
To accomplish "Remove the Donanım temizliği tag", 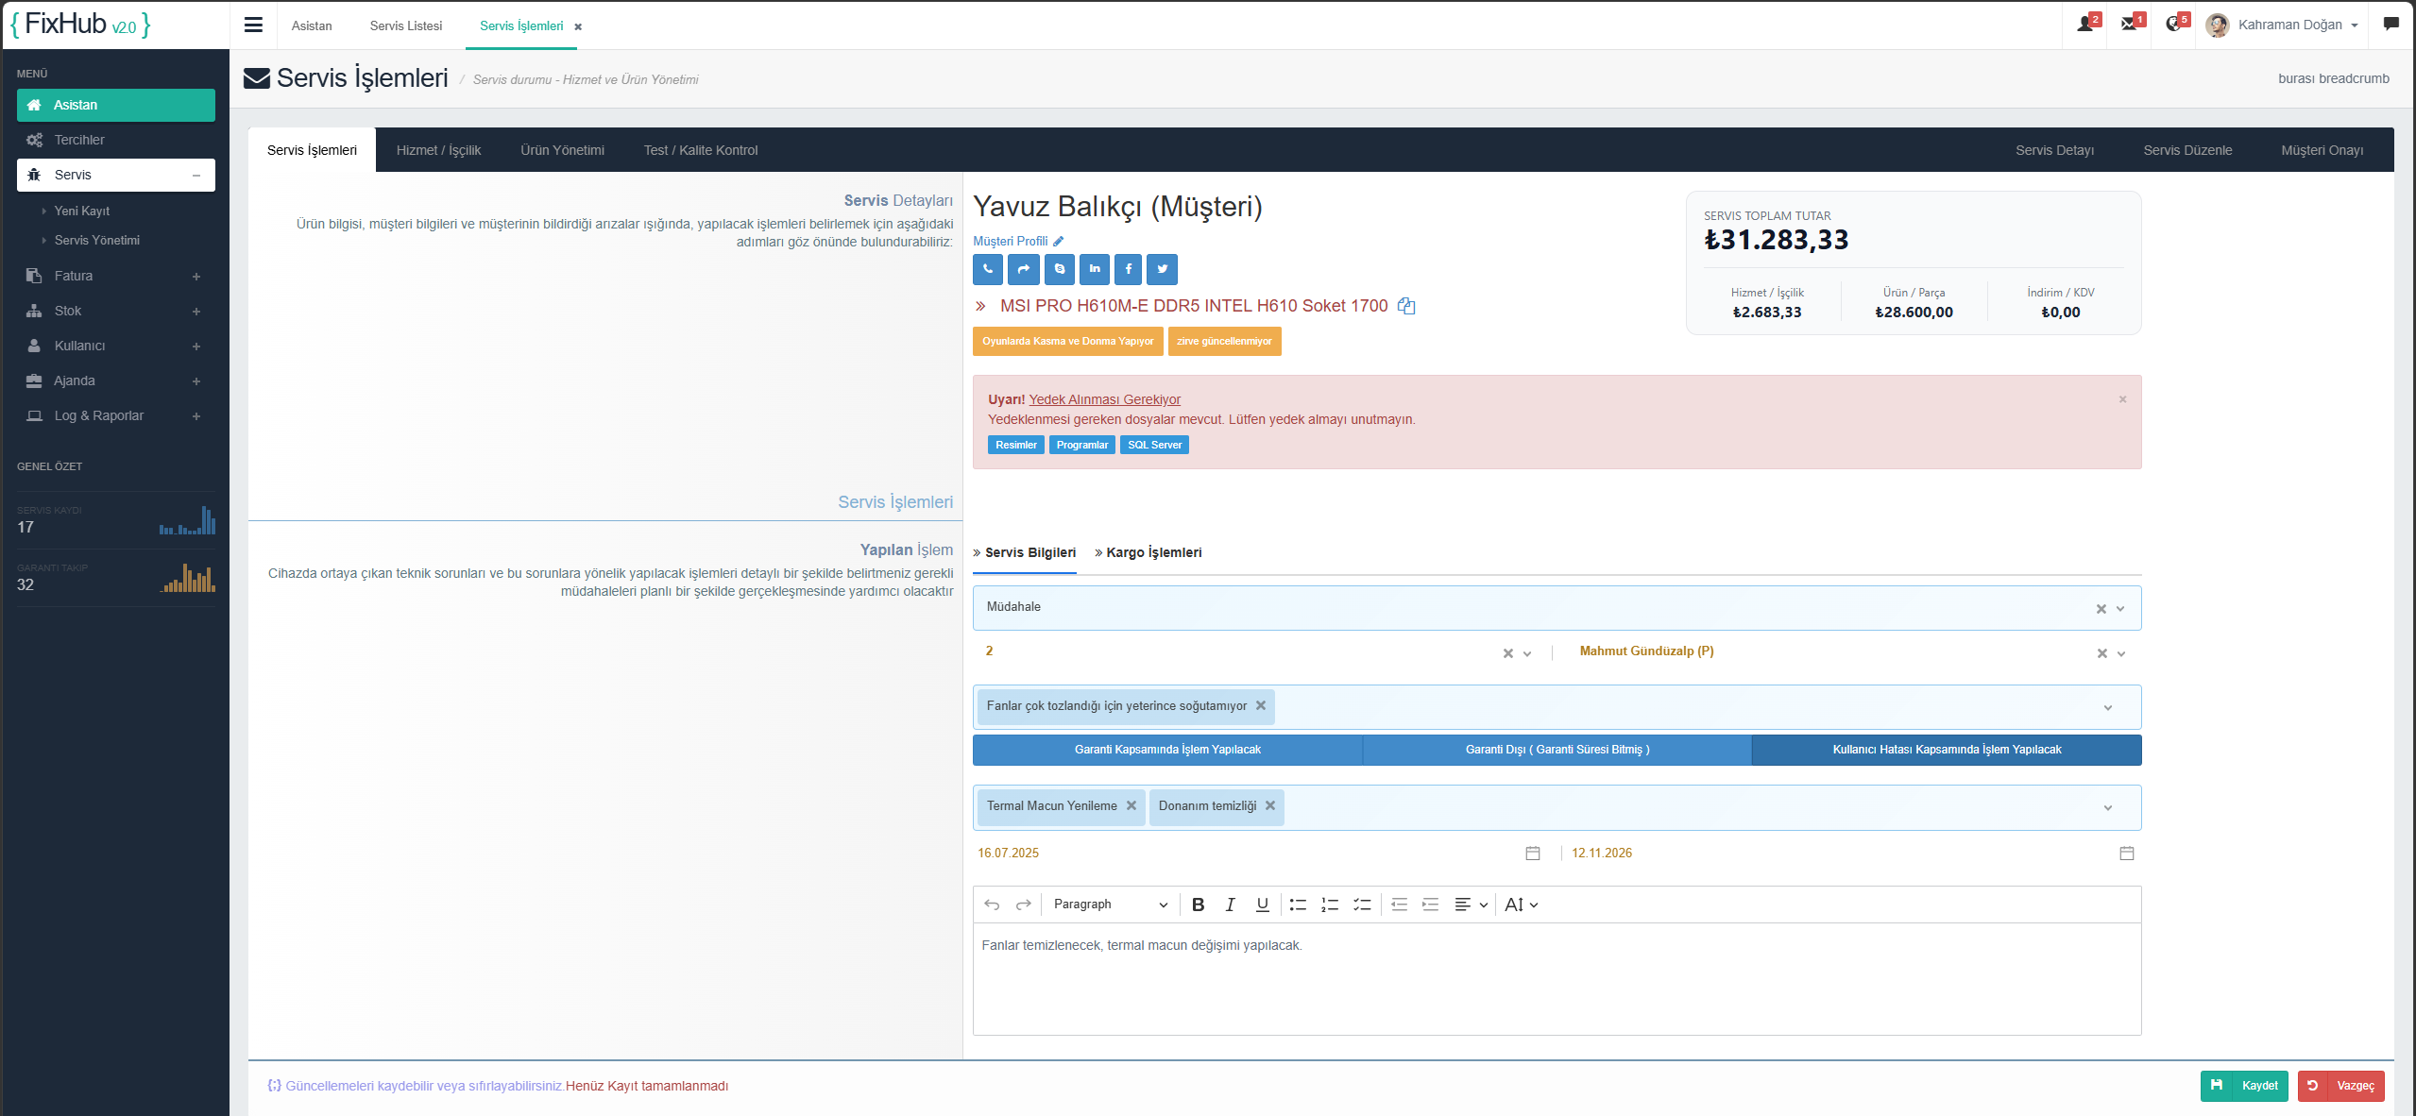I will point(1270,806).
